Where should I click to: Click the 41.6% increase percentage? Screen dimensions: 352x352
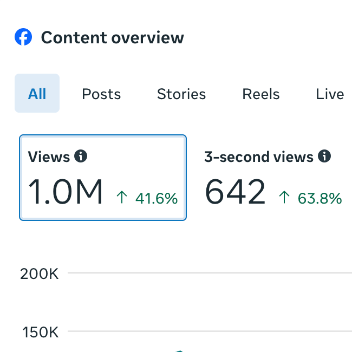click(x=157, y=198)
